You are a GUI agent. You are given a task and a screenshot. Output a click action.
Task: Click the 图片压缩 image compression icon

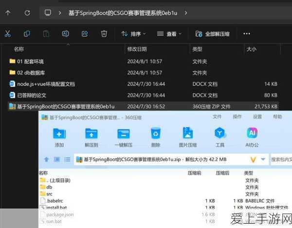(x=188, y=137)
